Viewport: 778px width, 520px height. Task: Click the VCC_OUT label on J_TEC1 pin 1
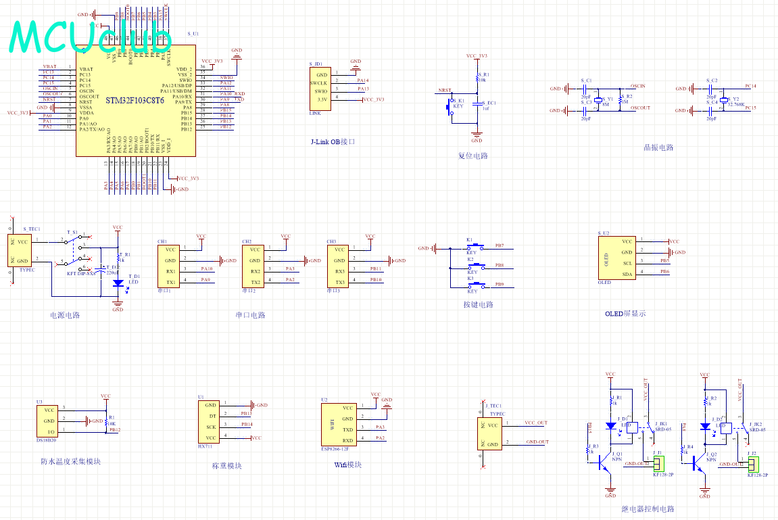536,423
